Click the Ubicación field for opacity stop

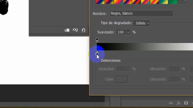pos(174,69)
